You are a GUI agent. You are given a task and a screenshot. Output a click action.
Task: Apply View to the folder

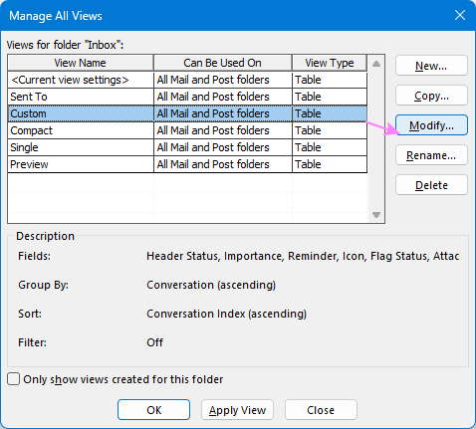[x=237, y=410]
